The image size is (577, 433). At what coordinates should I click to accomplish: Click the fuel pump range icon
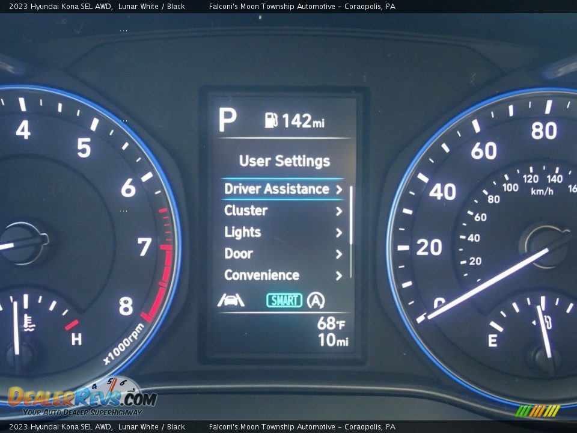click(x=271, y=120)
